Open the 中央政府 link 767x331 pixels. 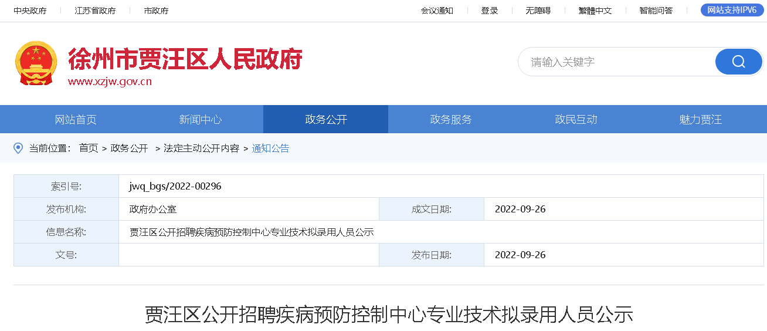30,11
